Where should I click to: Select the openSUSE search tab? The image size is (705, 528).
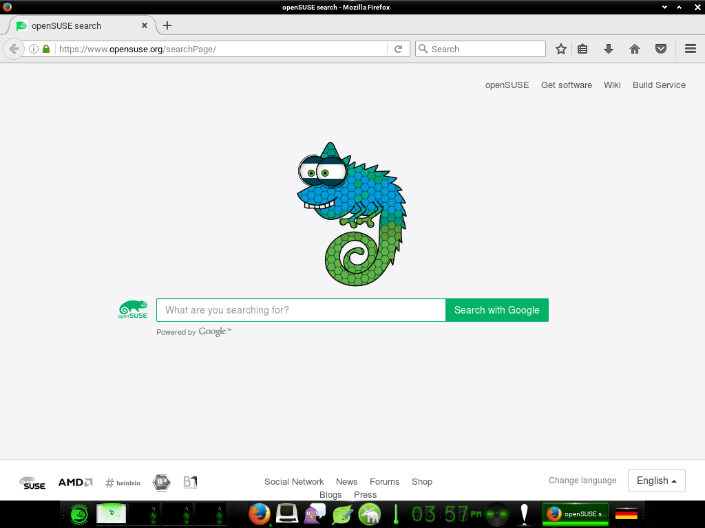point(76,25)
